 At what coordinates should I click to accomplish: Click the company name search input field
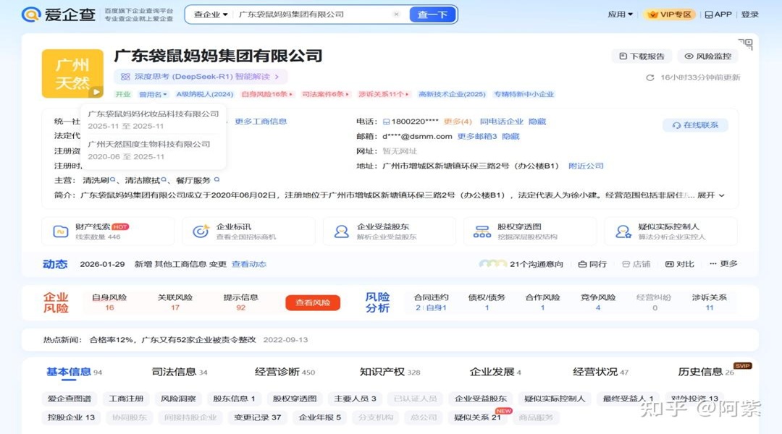point(311,14)
